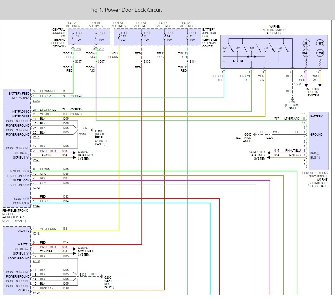The width and height of the screenshot is (335, 298).
Task: Click the C219 connector label
Action: click(78, 49)
